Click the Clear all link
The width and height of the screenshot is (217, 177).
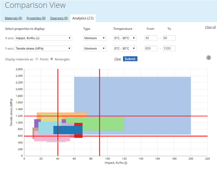click(x=210, y=27)
